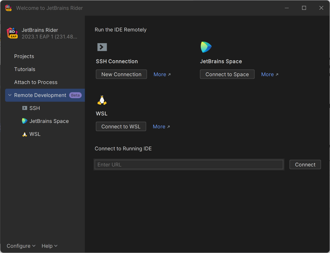The width and height of the screenshot is (330, 253).
Task: Click the Space icon in sidebar tree
Action: click(25, 121)
